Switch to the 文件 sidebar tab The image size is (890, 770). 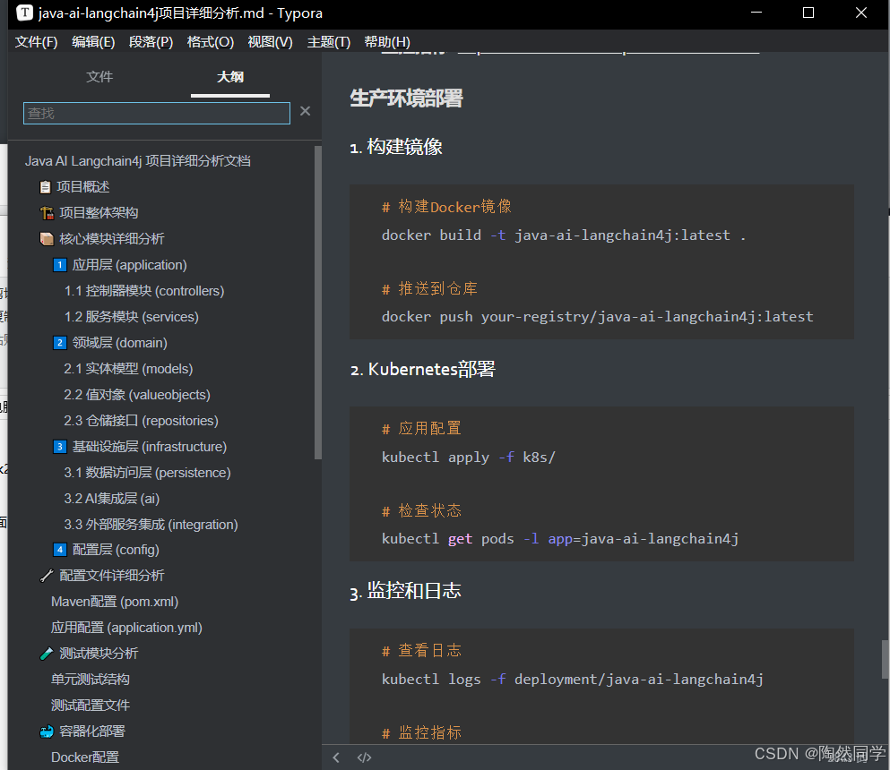point(99,76)
